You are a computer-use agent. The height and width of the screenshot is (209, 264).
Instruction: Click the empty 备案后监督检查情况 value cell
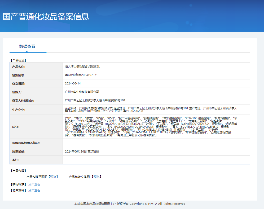[156, 143]
